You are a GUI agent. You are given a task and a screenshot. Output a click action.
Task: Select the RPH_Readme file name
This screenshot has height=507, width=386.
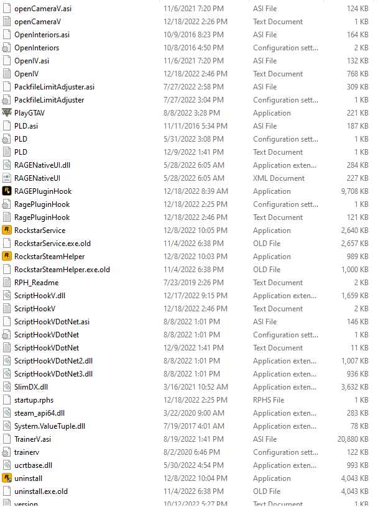(36, 283)
